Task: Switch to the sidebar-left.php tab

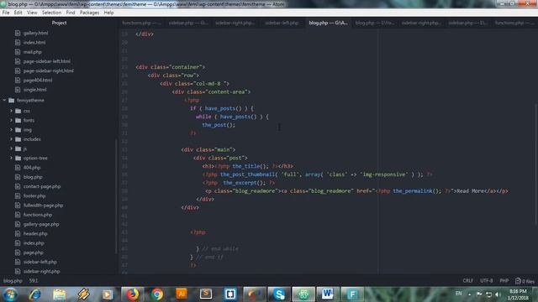Action: [x=282, y=23]
